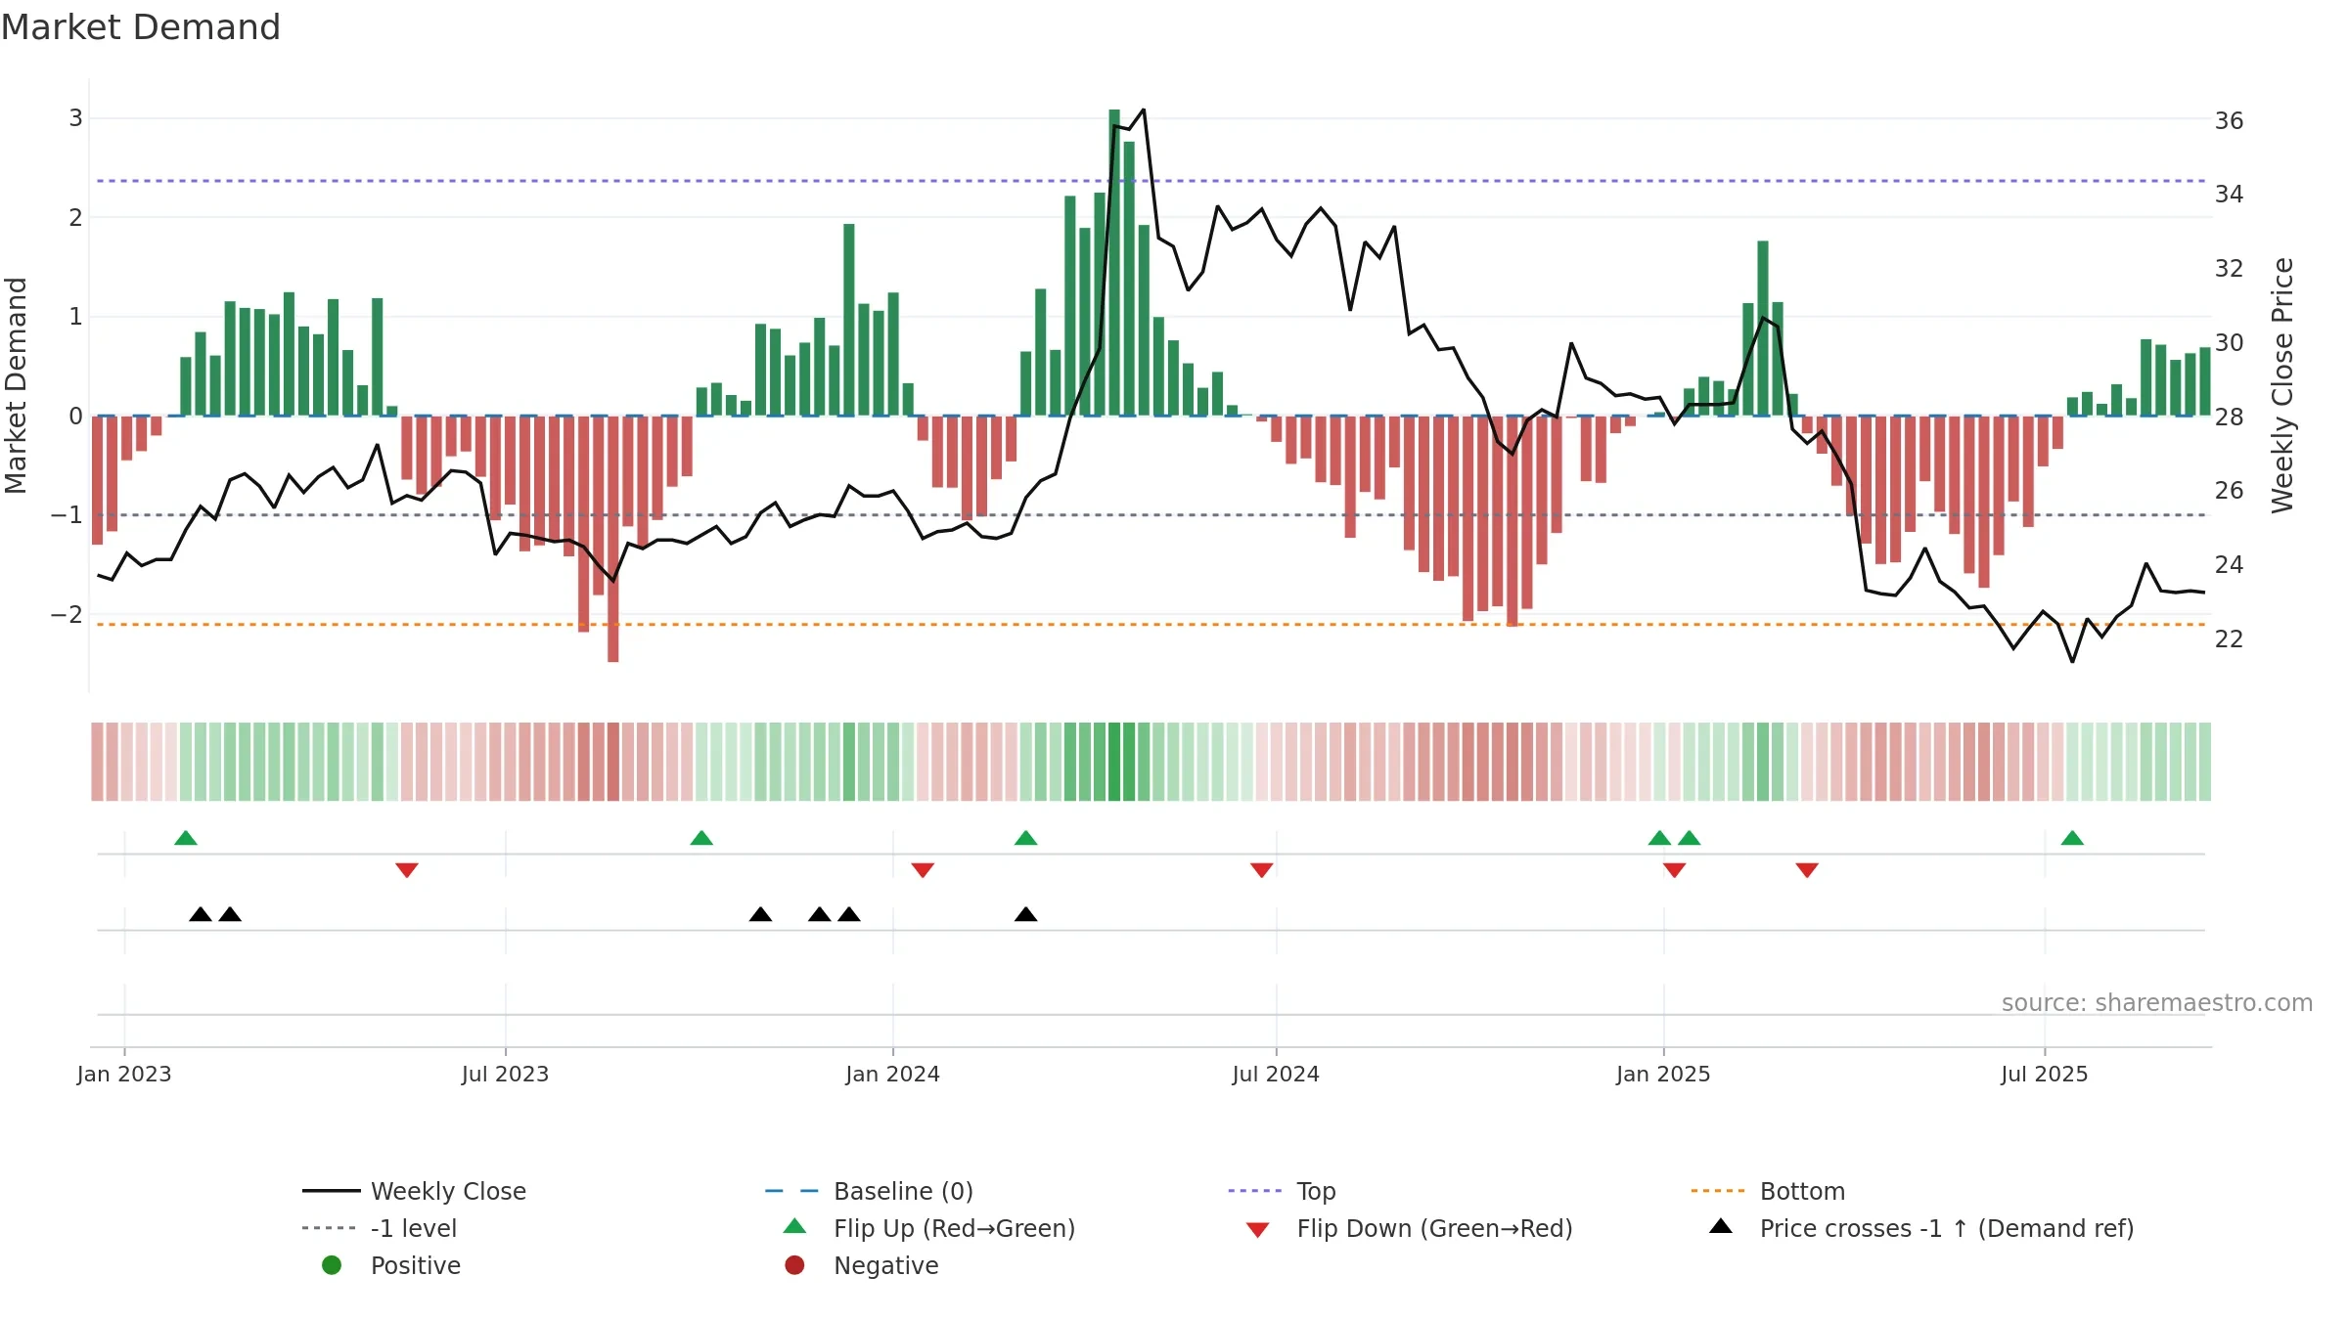Click the 22 price tick label
Screen dimensions: 2348x1320
[x=2230, y=639]
